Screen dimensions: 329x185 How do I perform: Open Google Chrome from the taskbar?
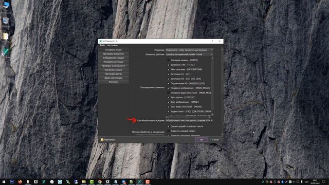(x=100, y=181)
